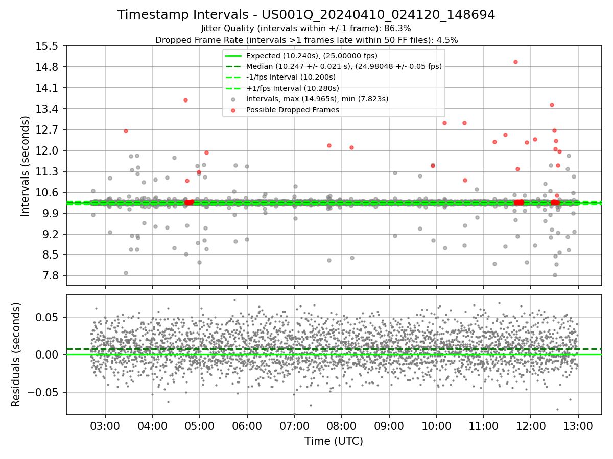
Task: Click the 'Intervals (seconds)' y-axis label
Action: point(26,166)
